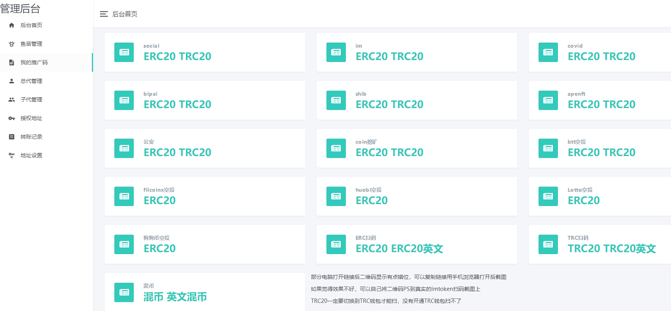Viewport: 671px width, 311px height.
Task: Open the ERC20 TRC20 link on the social card
Action: coord(177,56)
